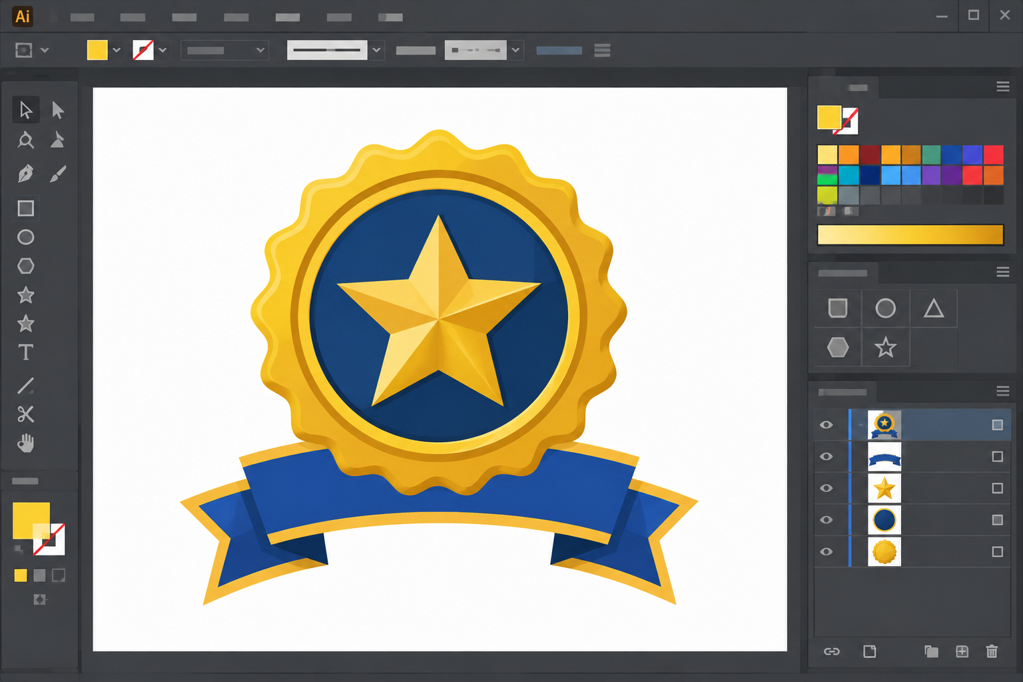Click target square on the star layer row

[x=997, y=488]
